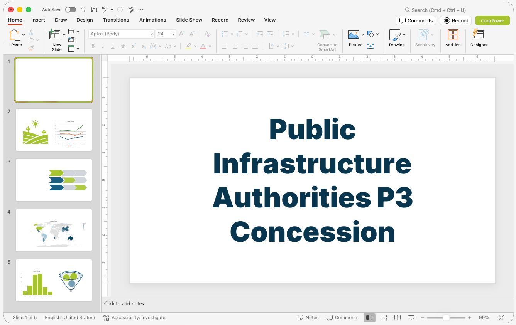Click the Save floppy disk icon
This screenshot has height=325, width=516.
point(94,10)
